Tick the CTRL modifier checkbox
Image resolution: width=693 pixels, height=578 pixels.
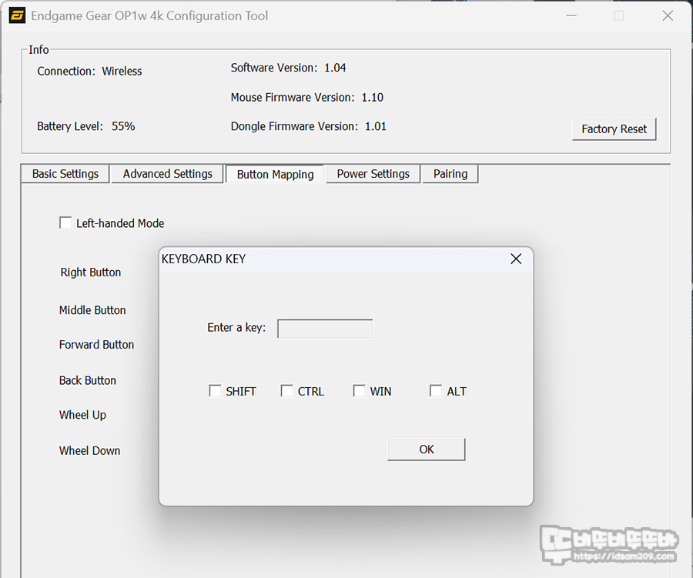coord(287,391)
